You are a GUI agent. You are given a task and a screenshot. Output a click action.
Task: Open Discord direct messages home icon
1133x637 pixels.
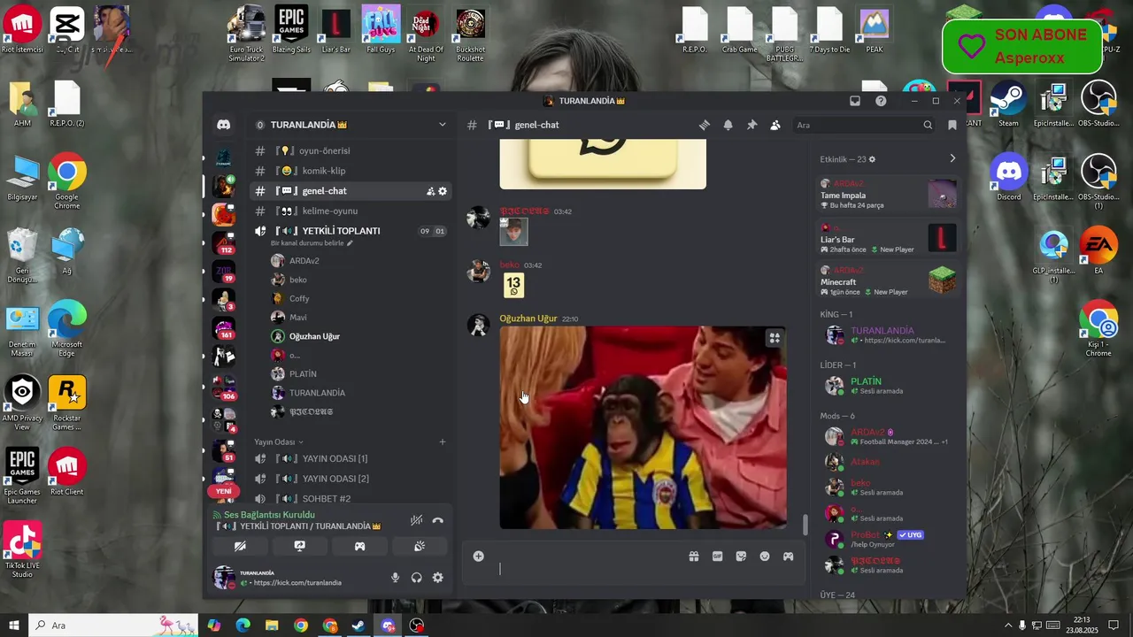point(224,125)
